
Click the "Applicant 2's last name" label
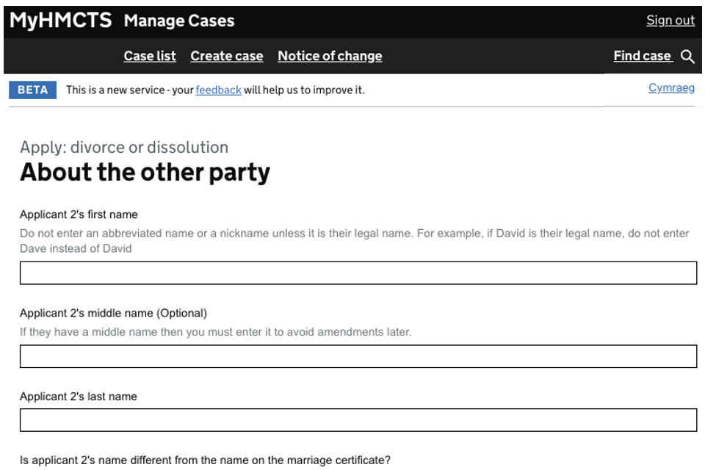pyautogui.click(x=78, y=397)
